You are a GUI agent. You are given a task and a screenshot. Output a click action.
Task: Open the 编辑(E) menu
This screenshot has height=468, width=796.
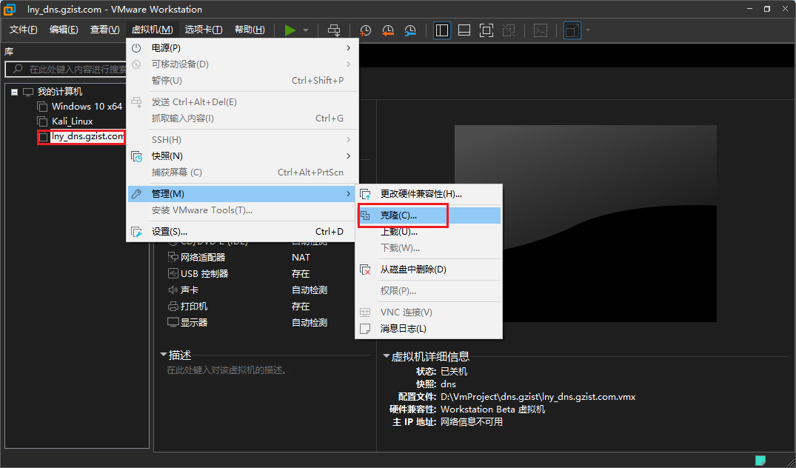click(64, 30)
